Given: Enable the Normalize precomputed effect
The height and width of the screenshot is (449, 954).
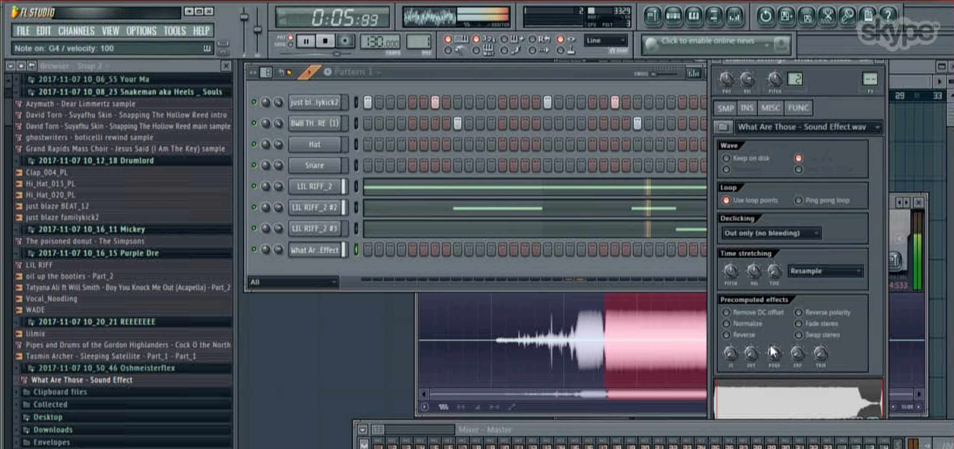Looking at the screenshot, I should point(726,324).
